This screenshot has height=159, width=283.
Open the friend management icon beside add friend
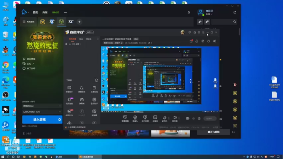coord(207,22)
